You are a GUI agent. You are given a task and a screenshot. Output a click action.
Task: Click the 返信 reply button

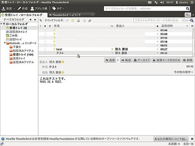click(x=110, y=60)
